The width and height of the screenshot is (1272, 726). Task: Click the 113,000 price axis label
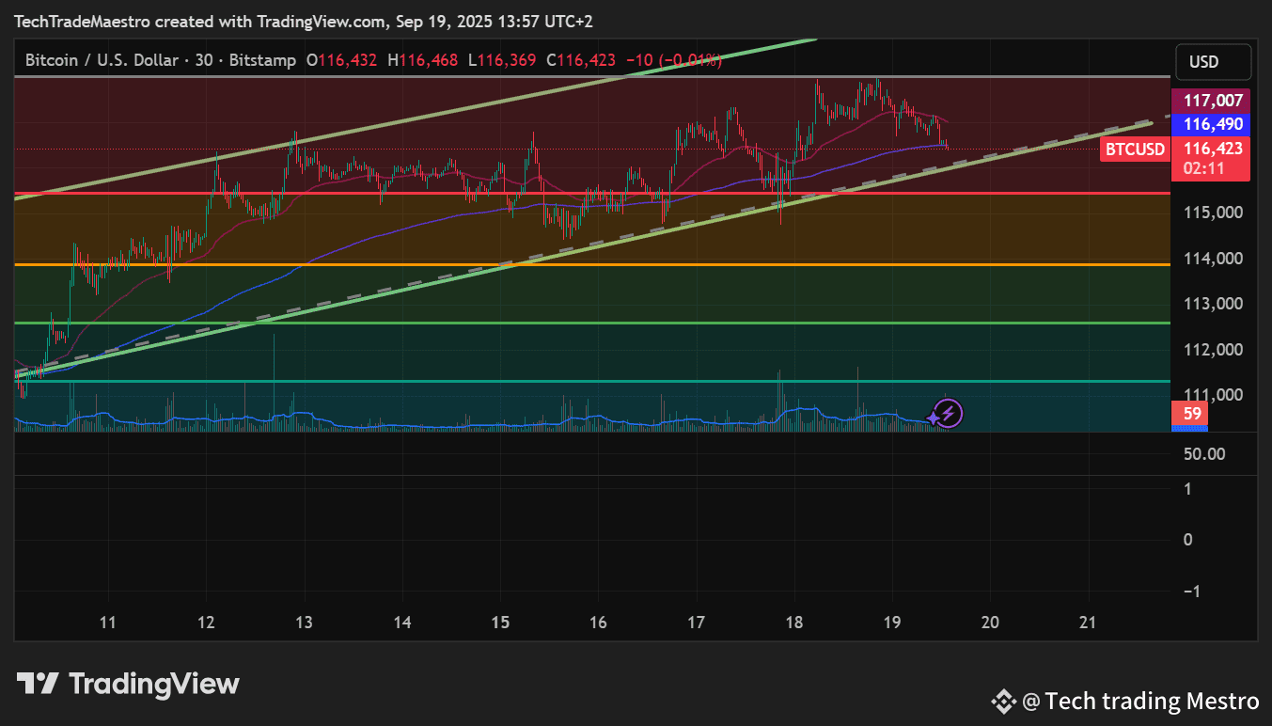click(1213, 304)
